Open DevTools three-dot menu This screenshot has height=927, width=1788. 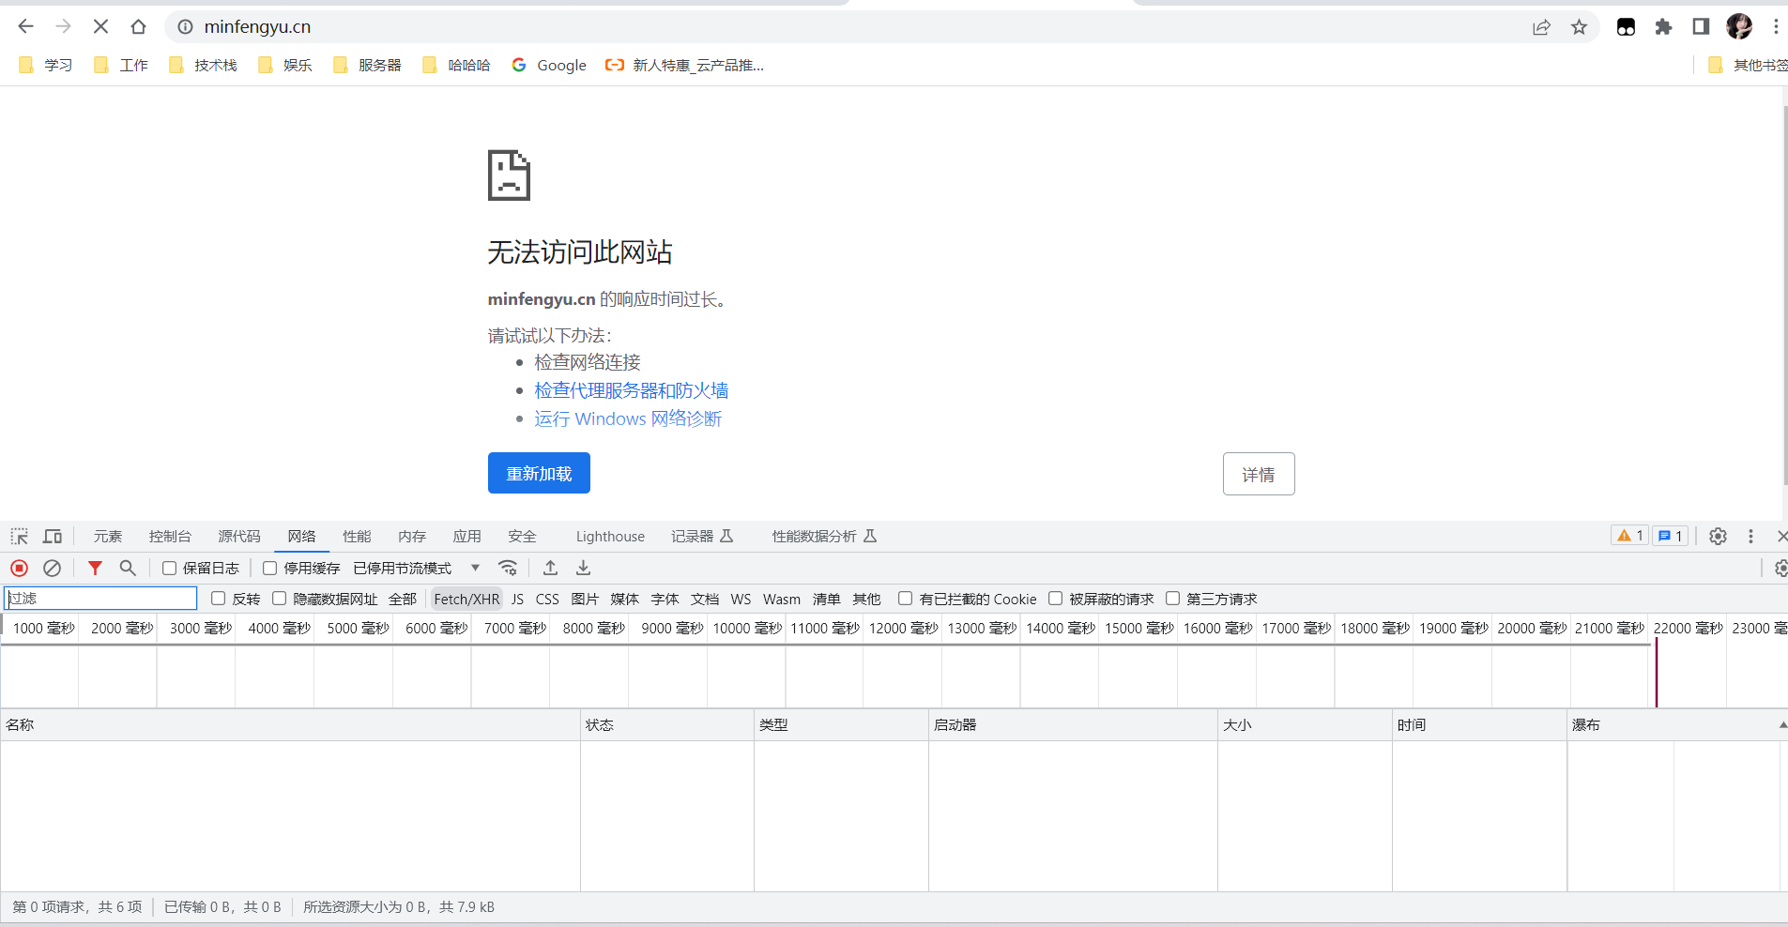[1750, 536]
